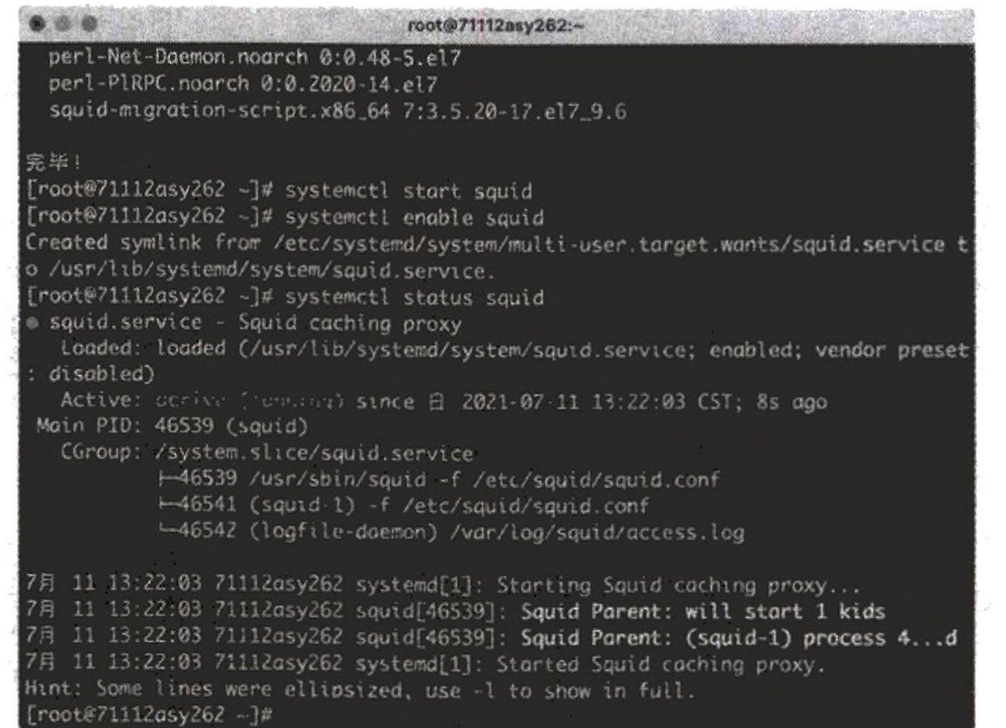The width and height of the screenshot is (1006, 728).
Task: Click the 'Hint: Some lines were ellipsized' line
Action: point(360,690)
